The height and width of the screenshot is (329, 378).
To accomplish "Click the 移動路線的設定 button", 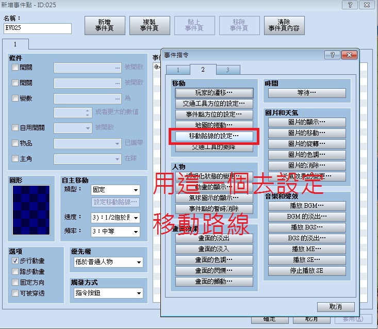I will [214, 136].
